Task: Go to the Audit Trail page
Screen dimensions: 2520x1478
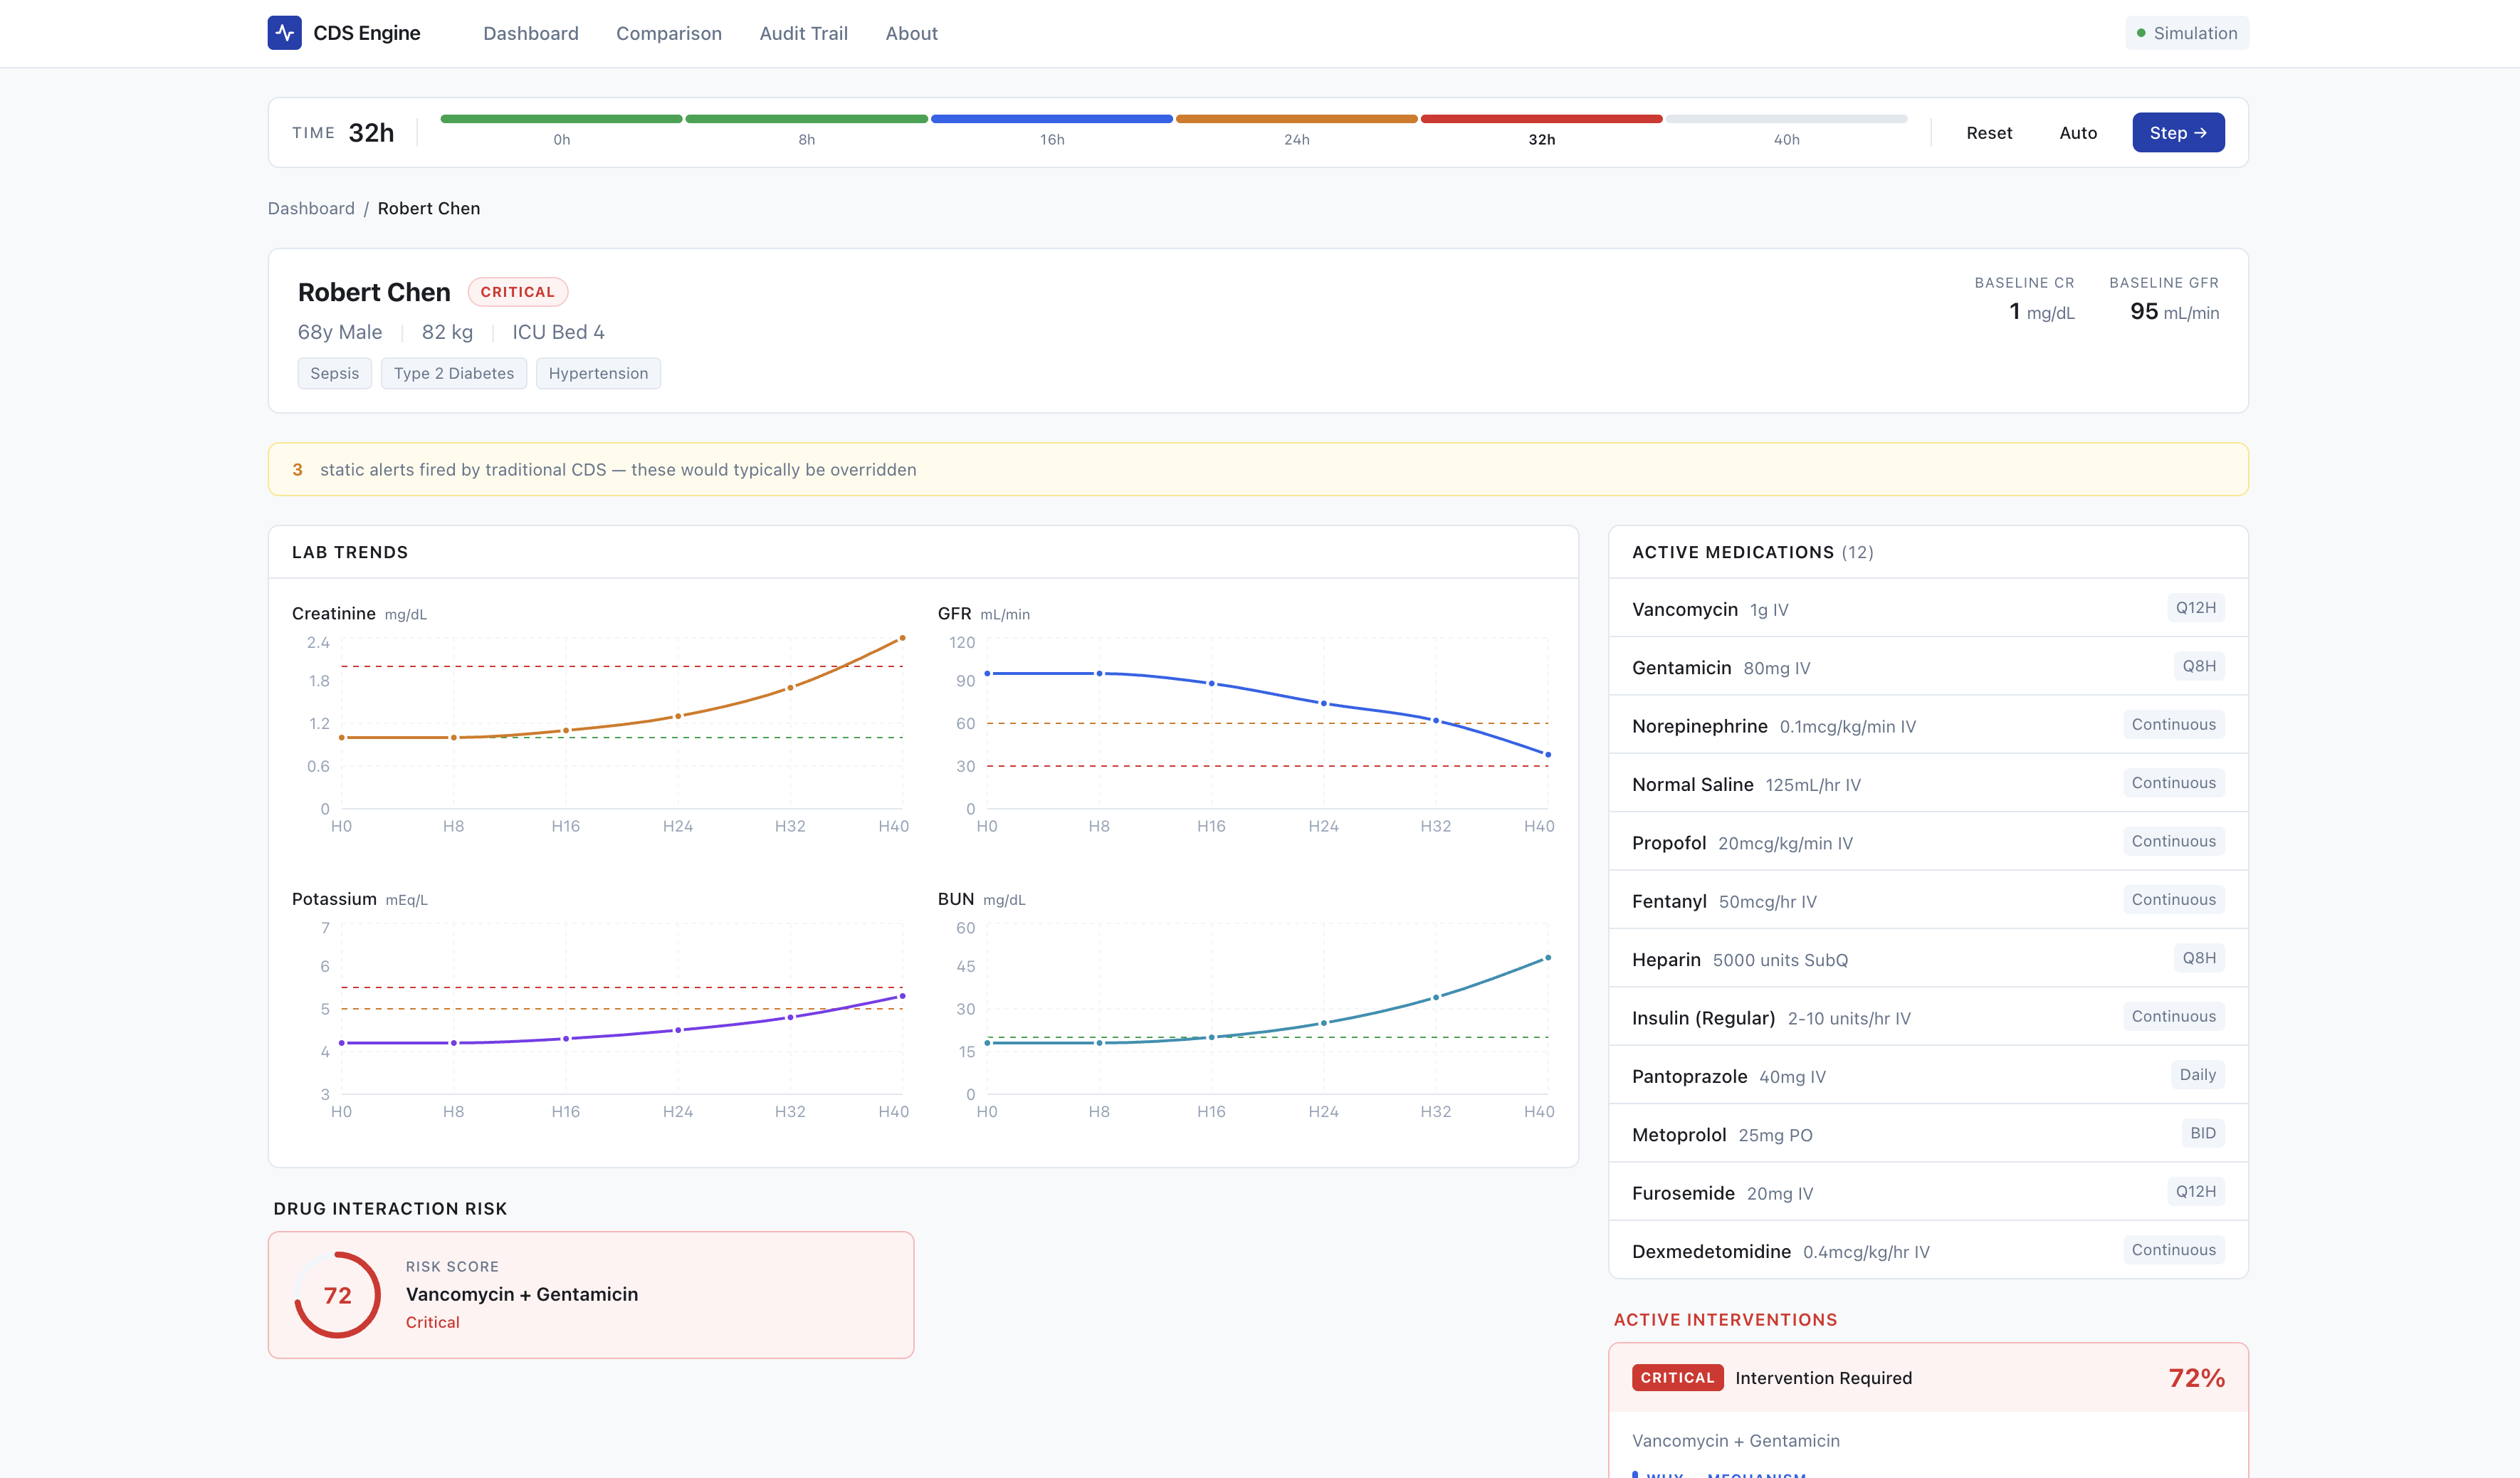Action: pos(803,33)
